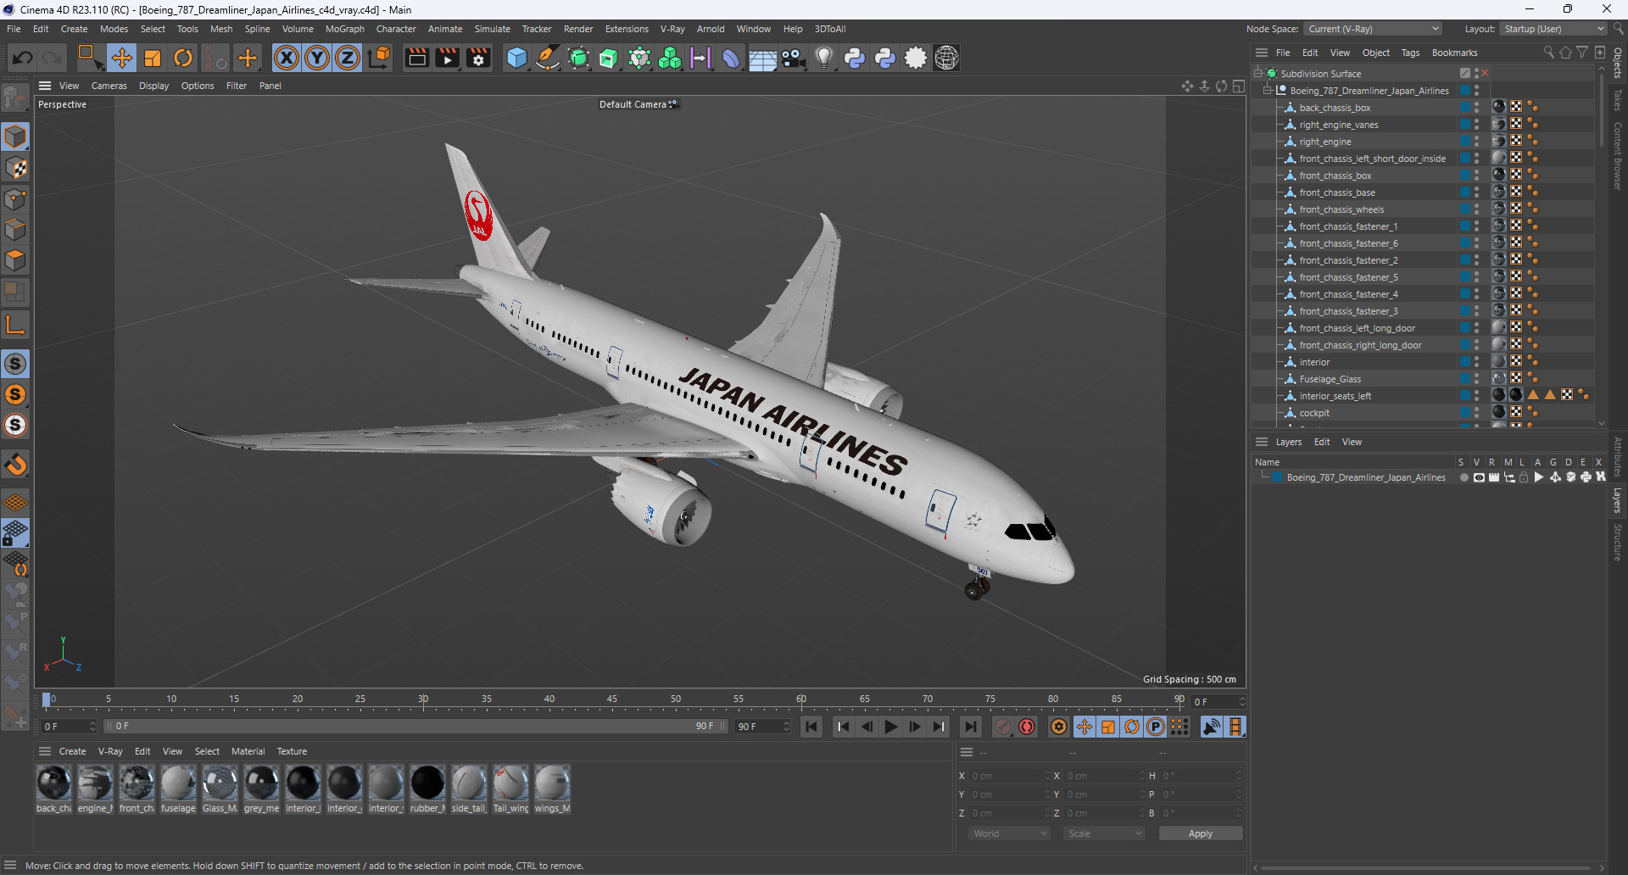This screenshot has height=875, width=1628.
Task: Open World coordinate system dropdown
Action: [x=1010, y=833]
